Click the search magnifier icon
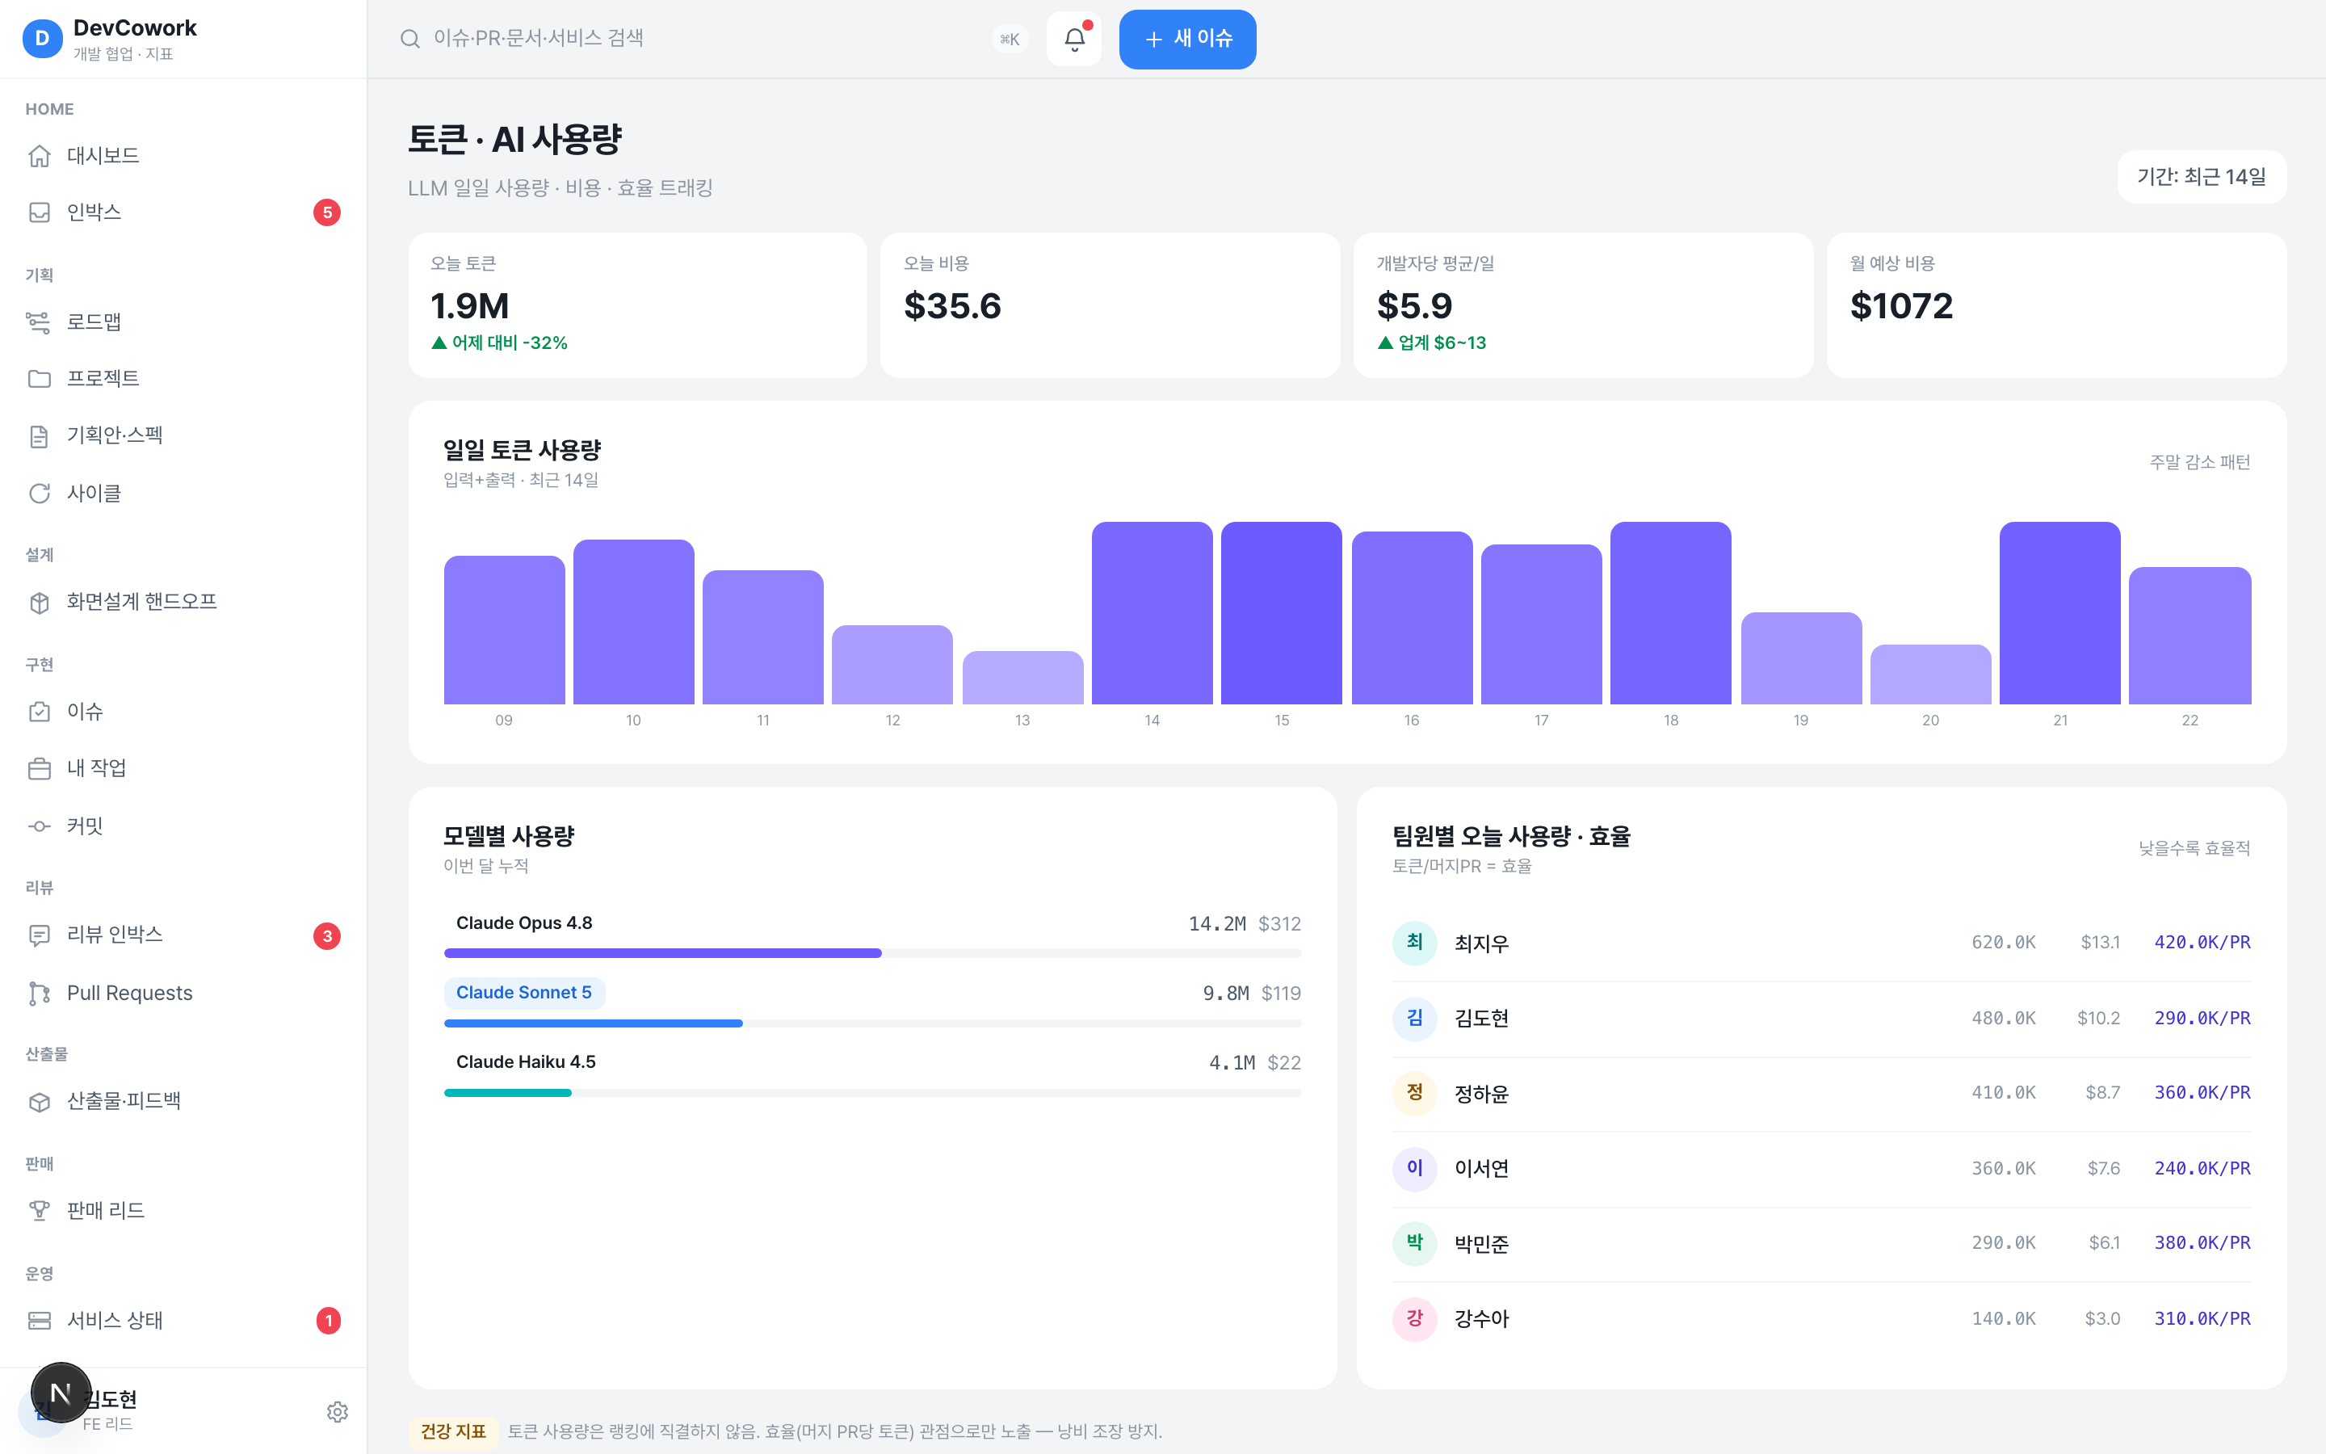Image resolution: width=2326 pixels, height=1454 pixels. 410,39
